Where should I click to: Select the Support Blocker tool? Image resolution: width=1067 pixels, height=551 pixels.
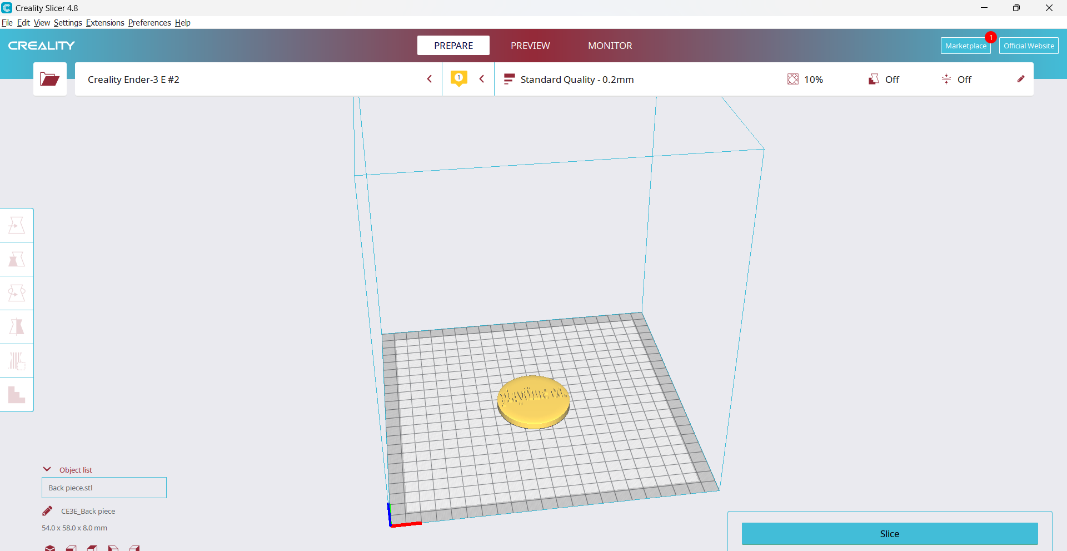tap(17, 395)
